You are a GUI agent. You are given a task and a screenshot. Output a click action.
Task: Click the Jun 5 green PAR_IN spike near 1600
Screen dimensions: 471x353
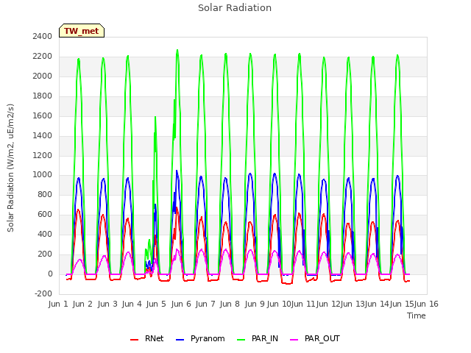[x=155, y=117]
